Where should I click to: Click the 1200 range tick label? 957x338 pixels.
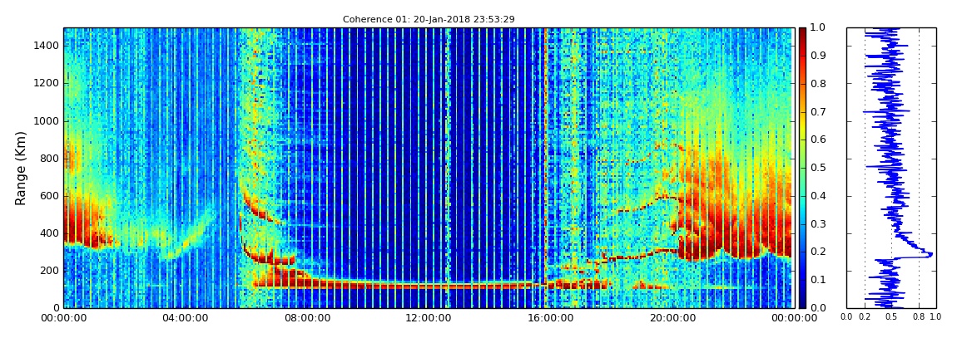coord(47,83)
